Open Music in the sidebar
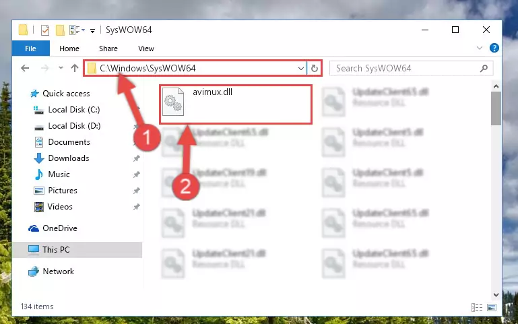Image resolution: width=518 pixels, height=324 pixels. (59, 174)
